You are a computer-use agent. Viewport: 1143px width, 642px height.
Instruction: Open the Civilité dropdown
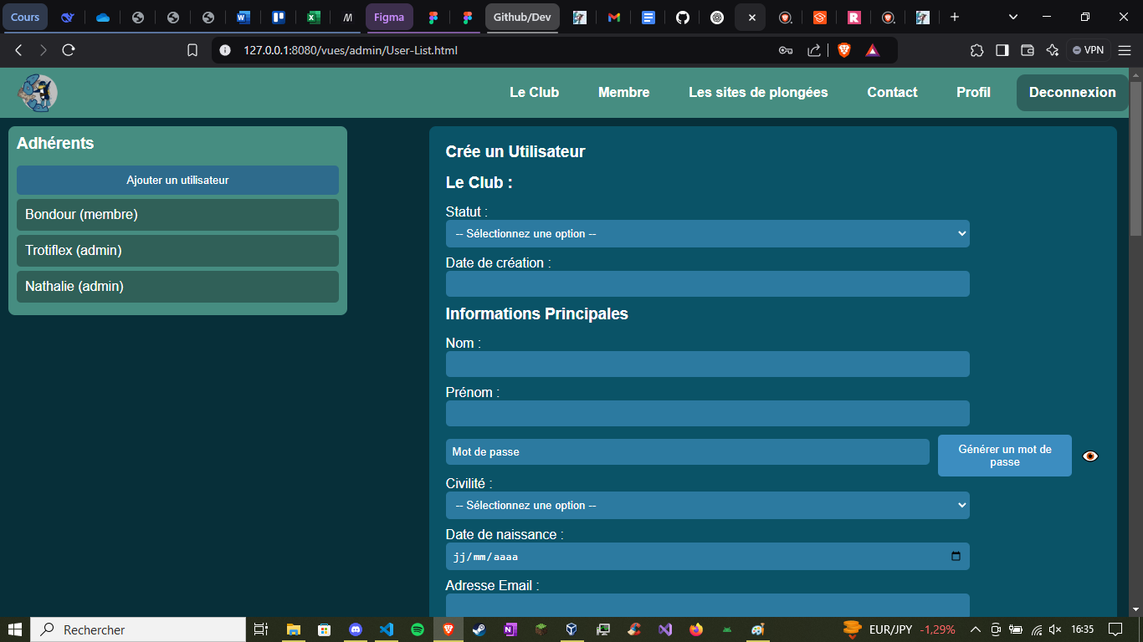coord(707,505)
